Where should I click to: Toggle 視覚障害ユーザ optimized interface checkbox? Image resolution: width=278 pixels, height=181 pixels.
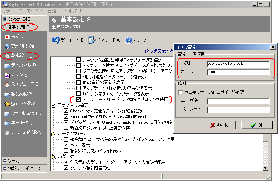click(x=66, y=139)
